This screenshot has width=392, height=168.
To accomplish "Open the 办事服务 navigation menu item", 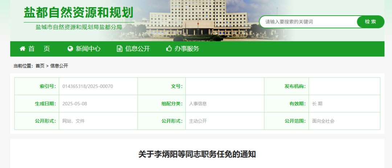I will pos(187,49).
